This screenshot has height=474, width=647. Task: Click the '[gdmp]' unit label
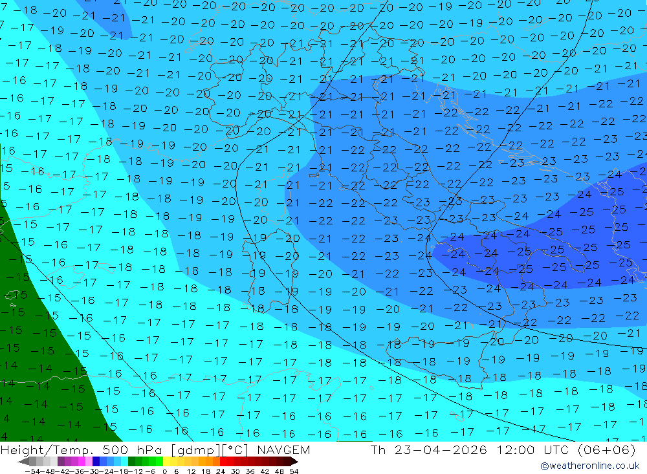coord(195,450)
